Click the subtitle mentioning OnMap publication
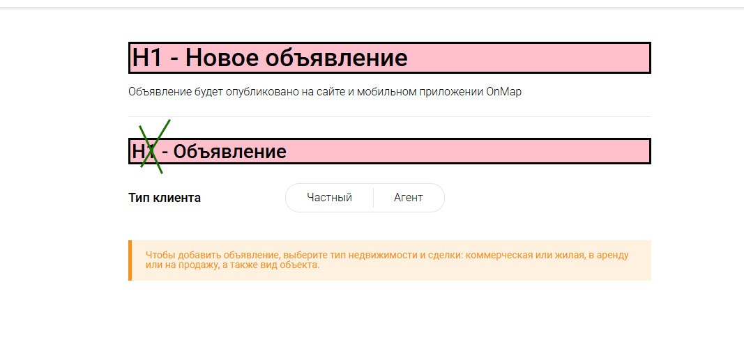The height and width of the screenshot is (360, 744). tap(324, 92)
